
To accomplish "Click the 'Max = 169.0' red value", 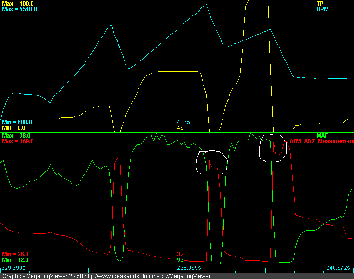I will (x=18, y=141).
